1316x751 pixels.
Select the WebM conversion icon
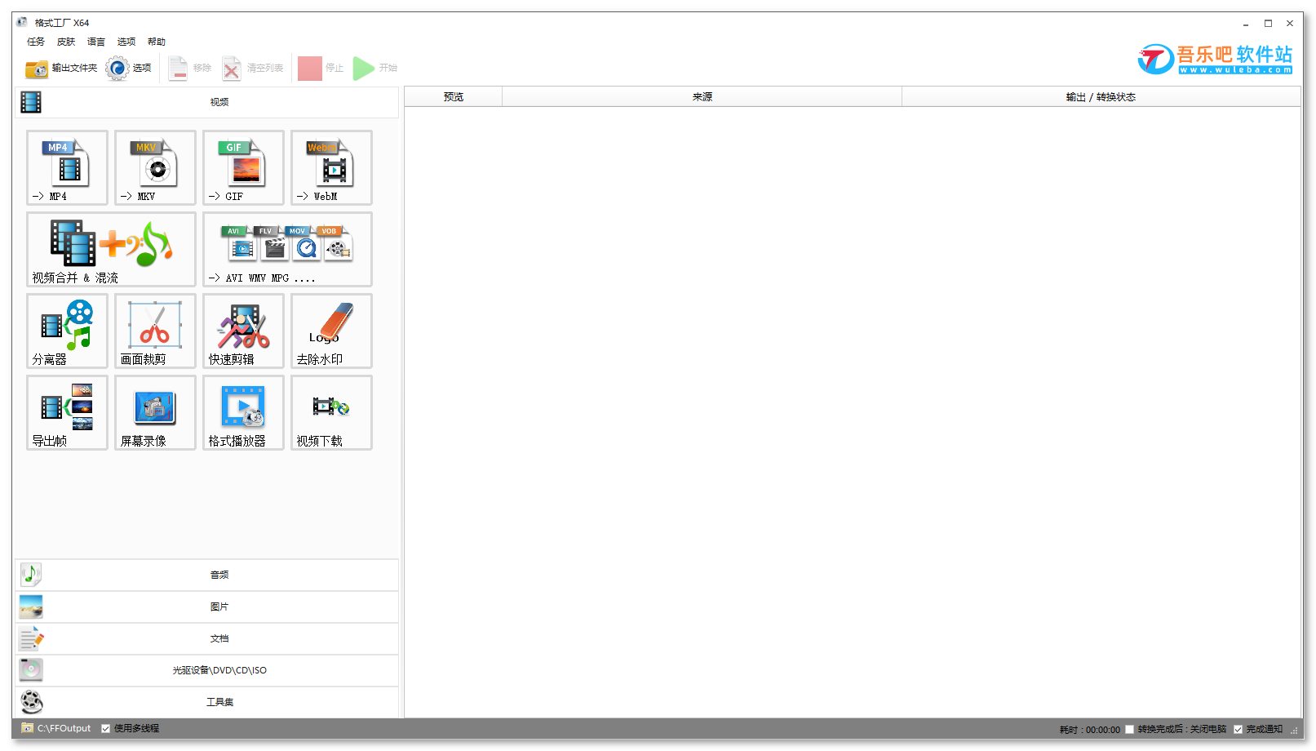[331, 167]
